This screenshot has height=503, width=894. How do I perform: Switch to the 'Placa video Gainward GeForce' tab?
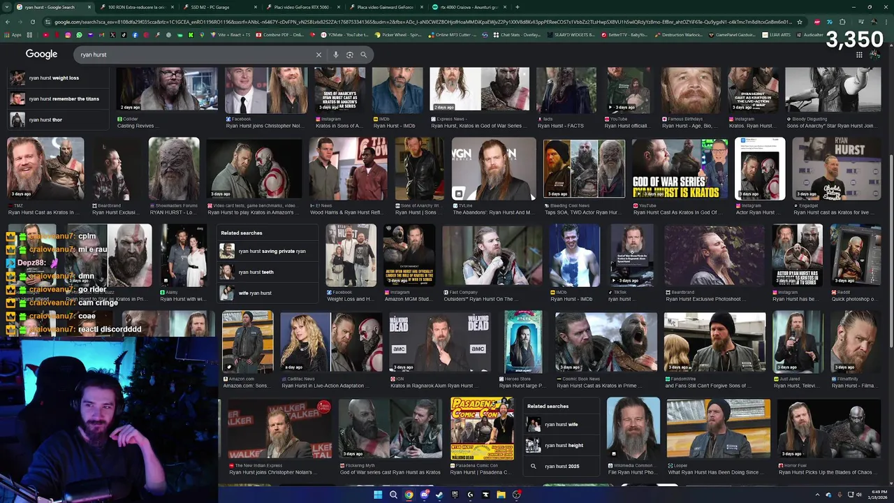coord(385,7)
